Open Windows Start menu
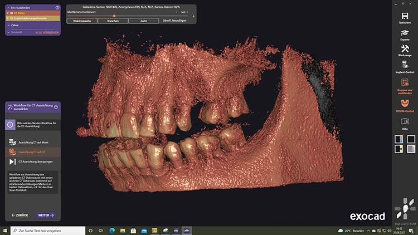 point(5,231)
